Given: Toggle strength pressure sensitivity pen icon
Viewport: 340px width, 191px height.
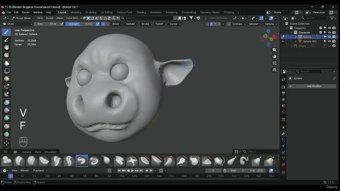Looking at the screenshot, I should [x=98, y=24].
